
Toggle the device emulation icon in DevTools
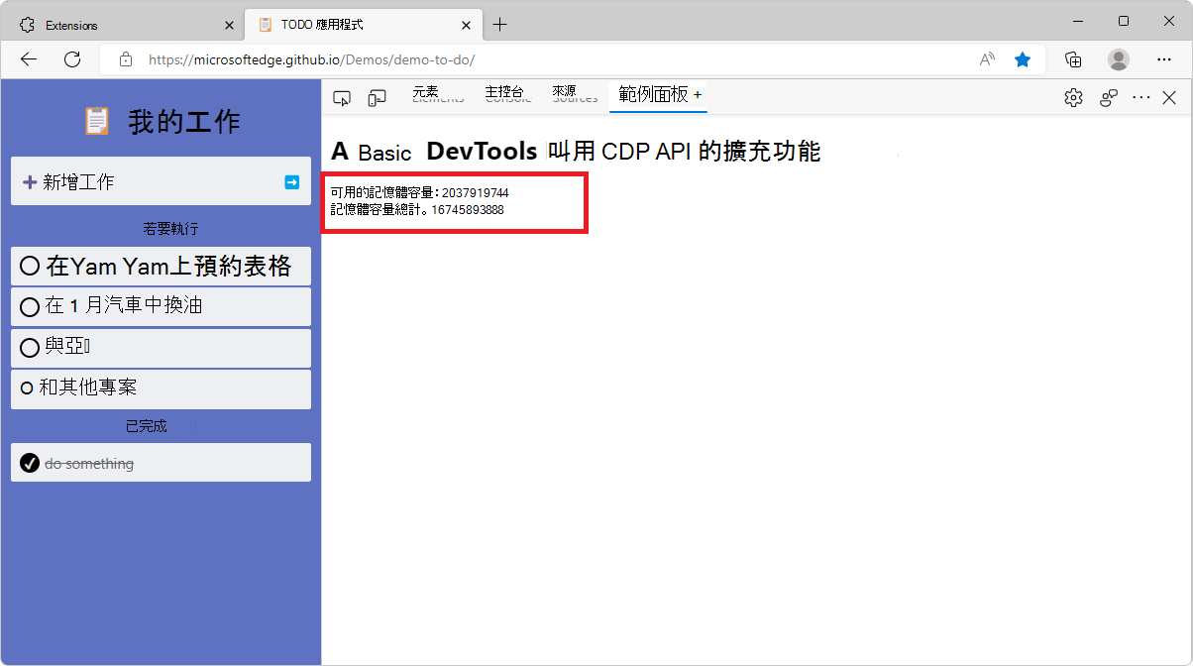click(377, 96)
